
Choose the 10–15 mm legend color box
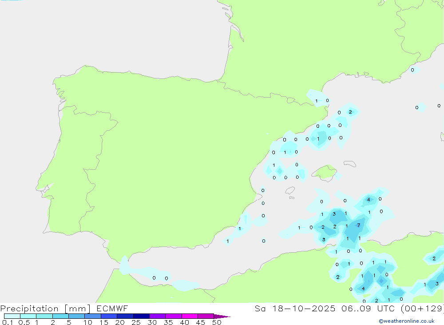[x=93, y=316]
